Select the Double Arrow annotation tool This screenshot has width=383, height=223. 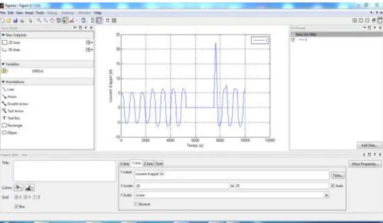coord(15,104)
